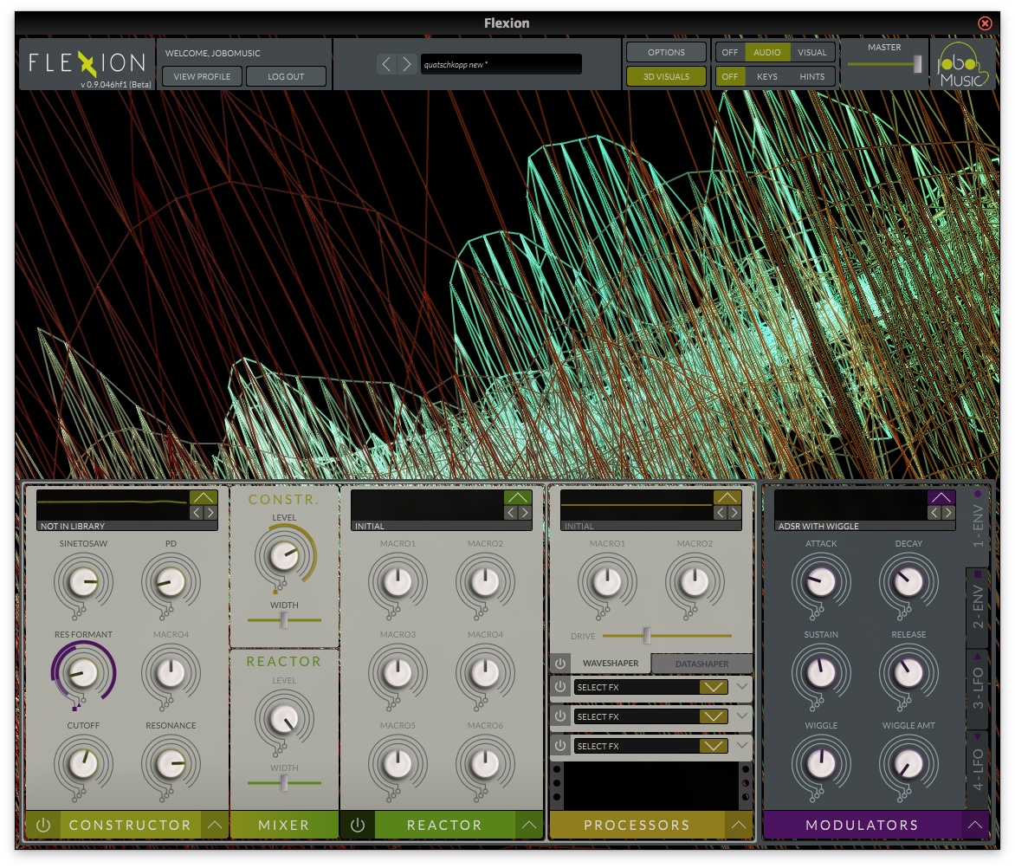This screenshot has width=1015, height=868.
Task: Select VISUAL mode option
Action: 811,53
